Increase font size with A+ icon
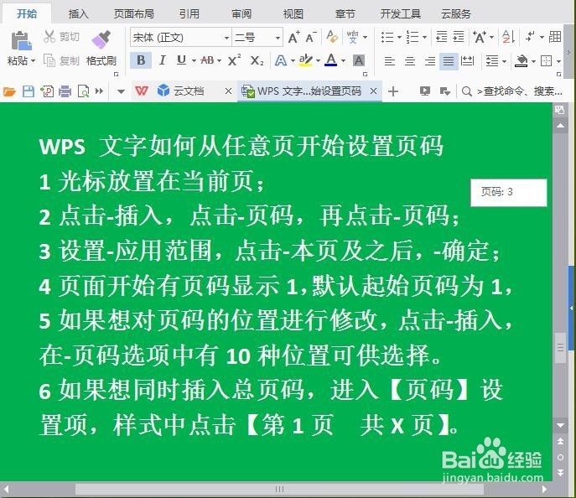 294,37
